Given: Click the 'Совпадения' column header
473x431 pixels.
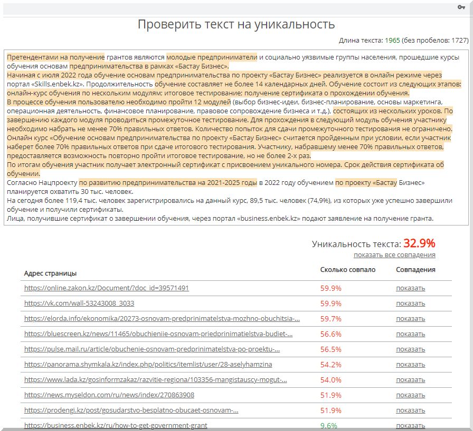Looking at the screenshot, I should (415, 270).
